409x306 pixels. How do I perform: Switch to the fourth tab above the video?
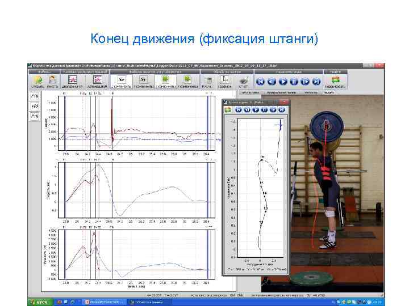[x=329, y=92]
